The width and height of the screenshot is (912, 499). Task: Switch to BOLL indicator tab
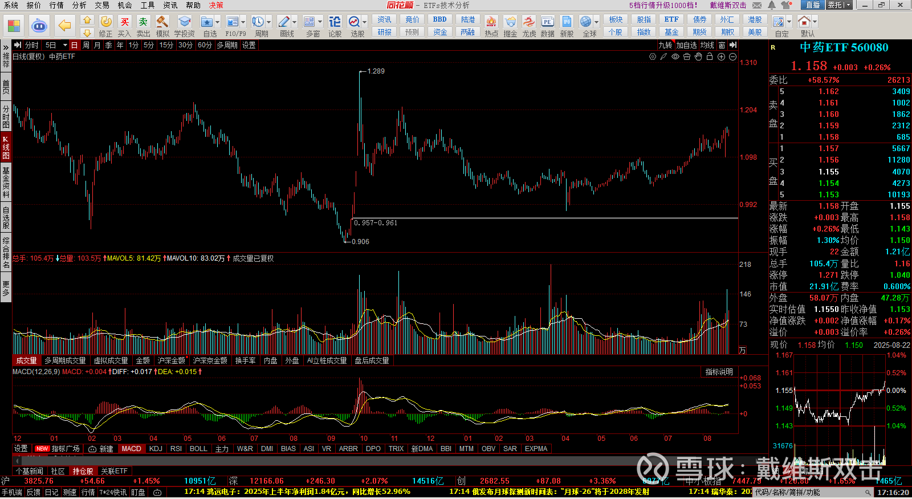tap(198, 449)
